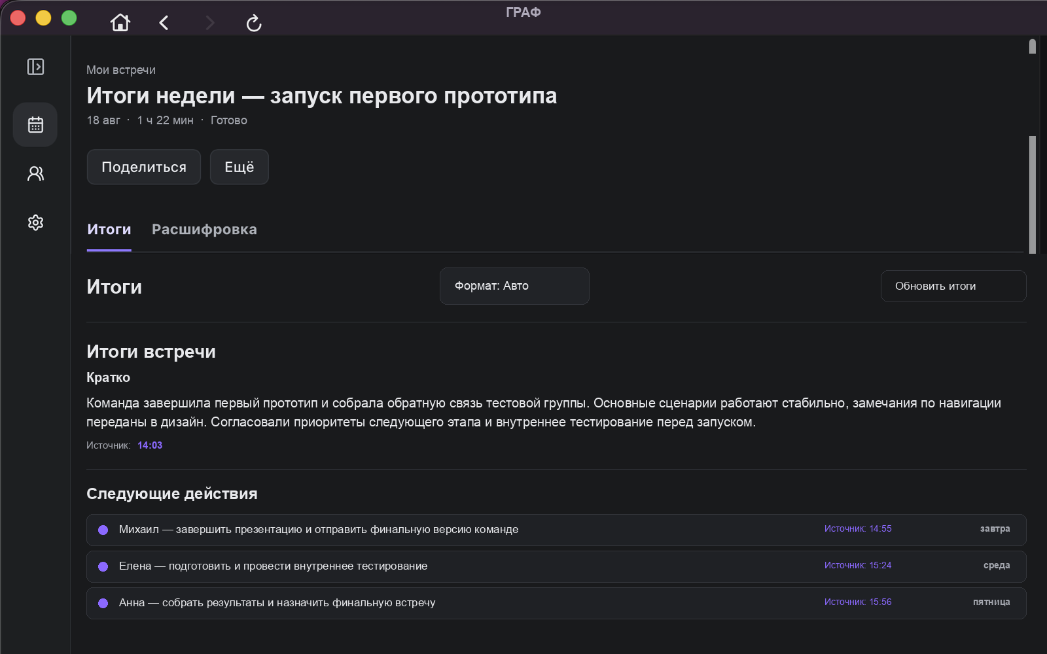The width and height of the screenshot is (1047, 654).
Task: Click purple dot beside Михаил task
Action: click(x=103, y=530)
